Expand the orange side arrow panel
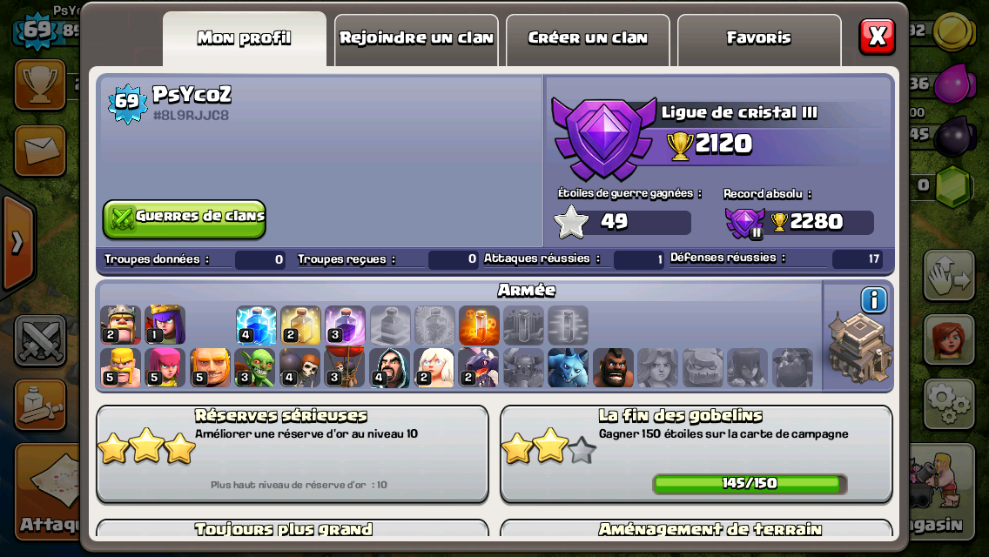Viewport: 989px width, 557px height. point(17,242)
